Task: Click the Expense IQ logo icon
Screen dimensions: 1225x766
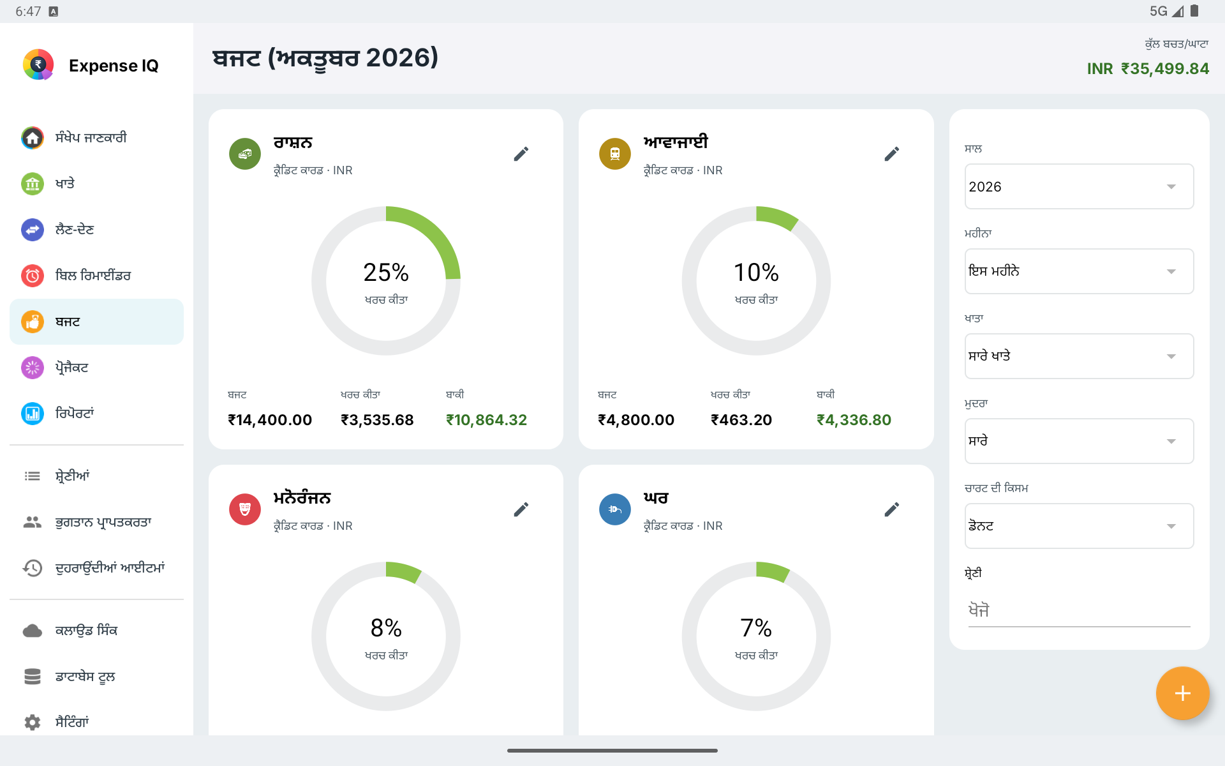Action: (x=38, y=65)
